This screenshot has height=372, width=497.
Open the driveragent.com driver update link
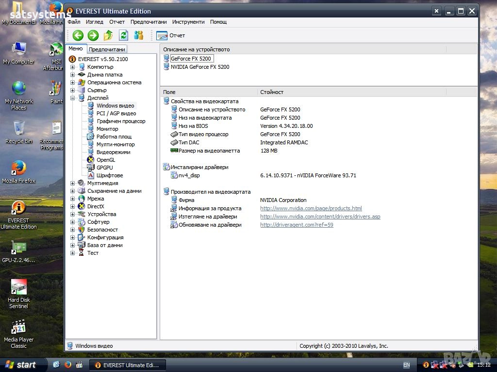[x=297, y=225]
